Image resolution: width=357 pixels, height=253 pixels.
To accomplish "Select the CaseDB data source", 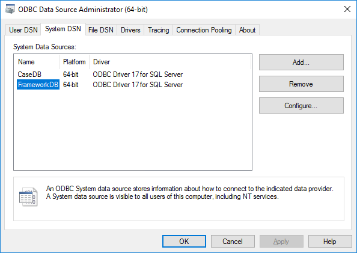I will 29,75.
